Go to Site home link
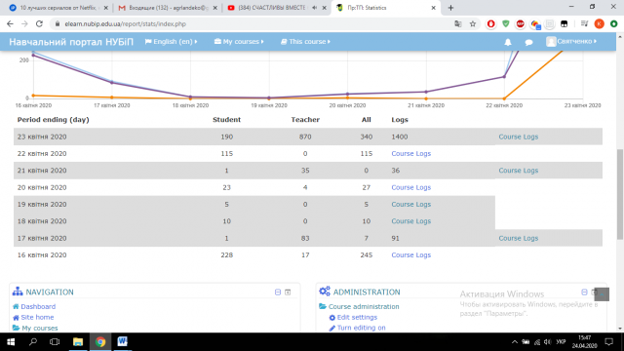This screenshot has width=624, height=351. click(x=37, y=317)
